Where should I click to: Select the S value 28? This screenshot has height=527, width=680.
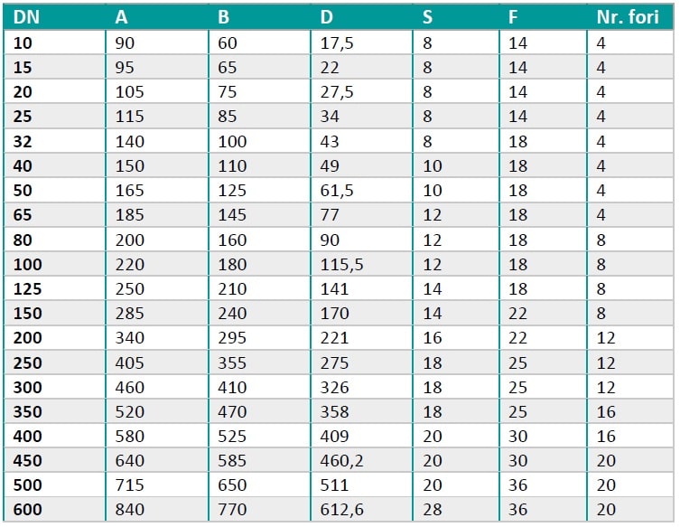433,510
